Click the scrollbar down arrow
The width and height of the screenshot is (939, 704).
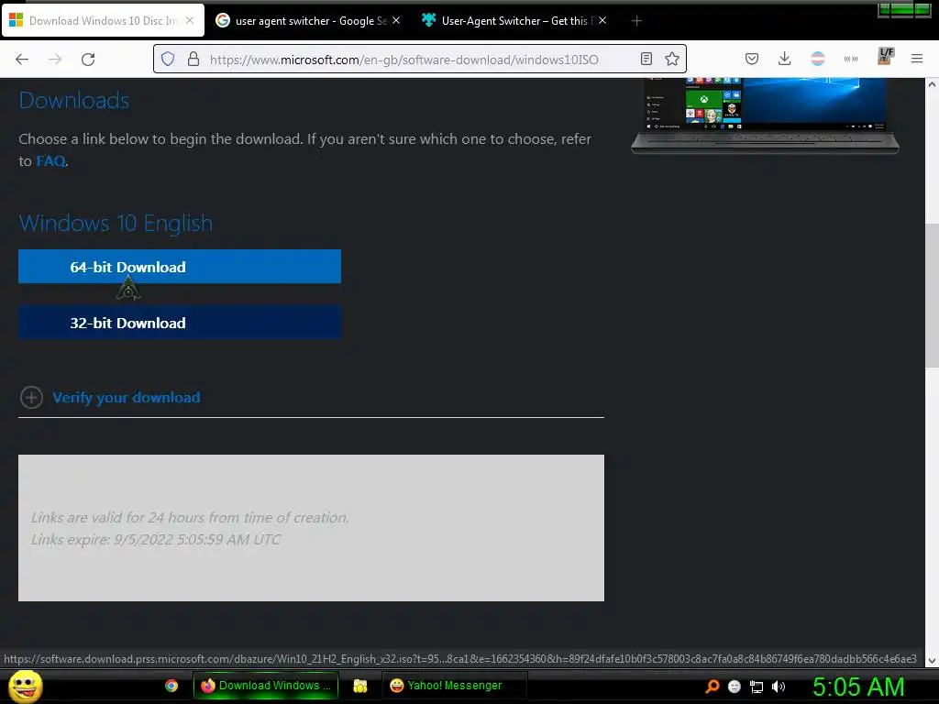click(x=932, y=661)
